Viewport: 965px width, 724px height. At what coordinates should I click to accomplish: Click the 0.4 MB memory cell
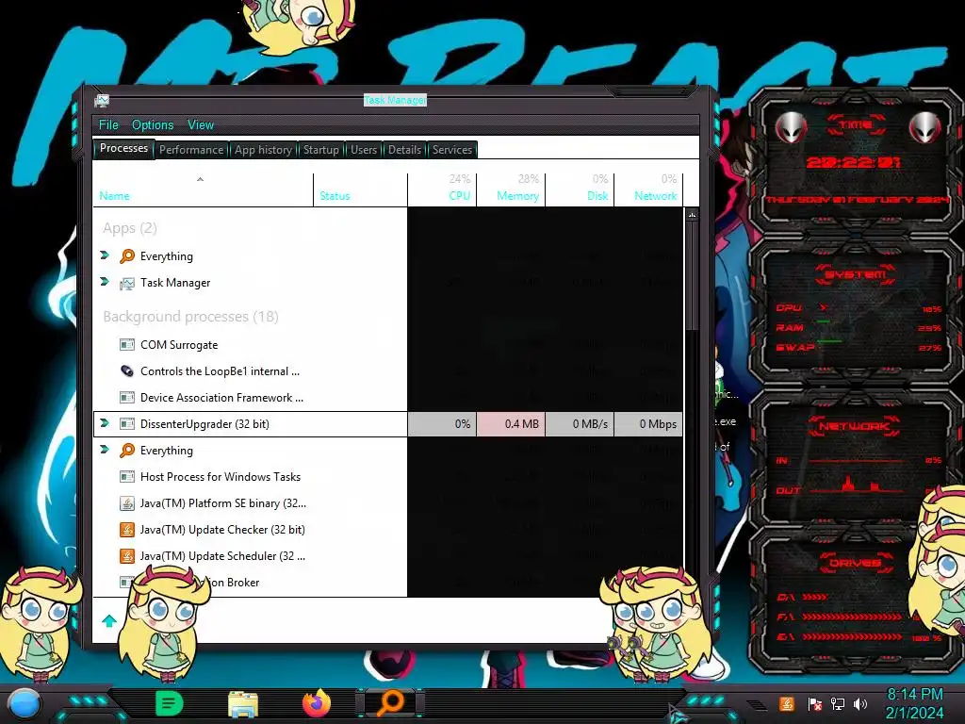point(511,424)
